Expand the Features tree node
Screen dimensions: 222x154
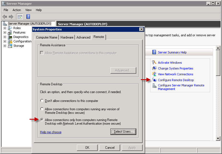coord(5,32)
